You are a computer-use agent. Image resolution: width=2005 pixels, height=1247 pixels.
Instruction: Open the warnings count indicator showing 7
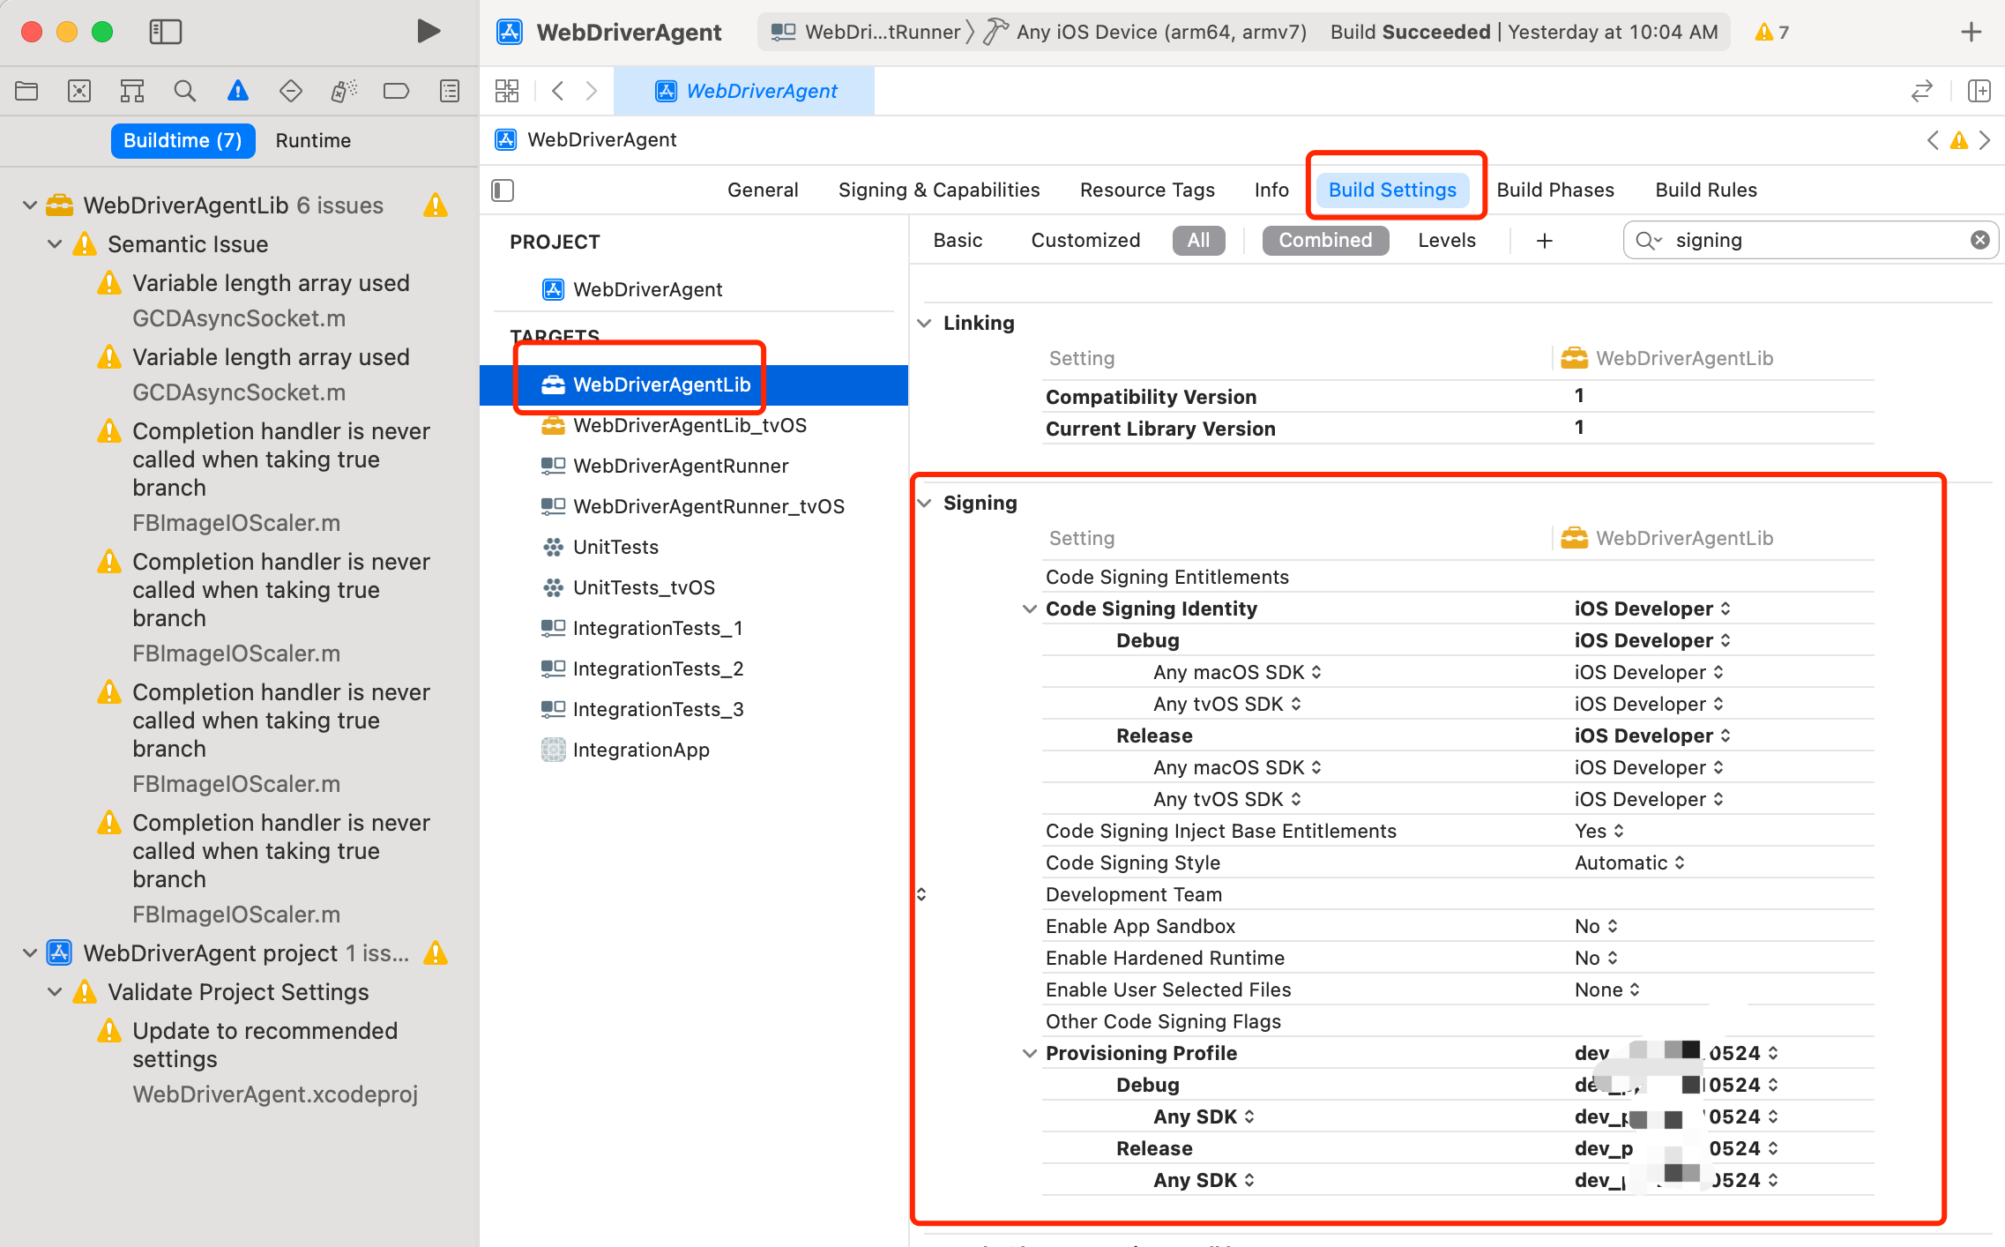[1772, 32]
